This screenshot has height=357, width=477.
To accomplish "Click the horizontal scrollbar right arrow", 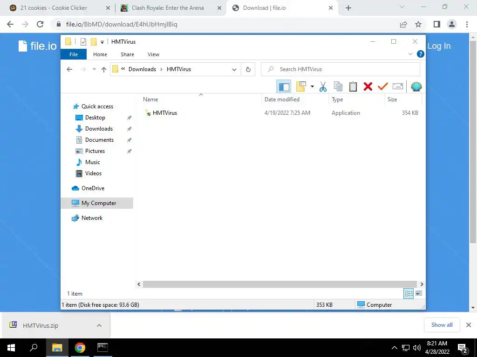I will (x=422, y=284).
